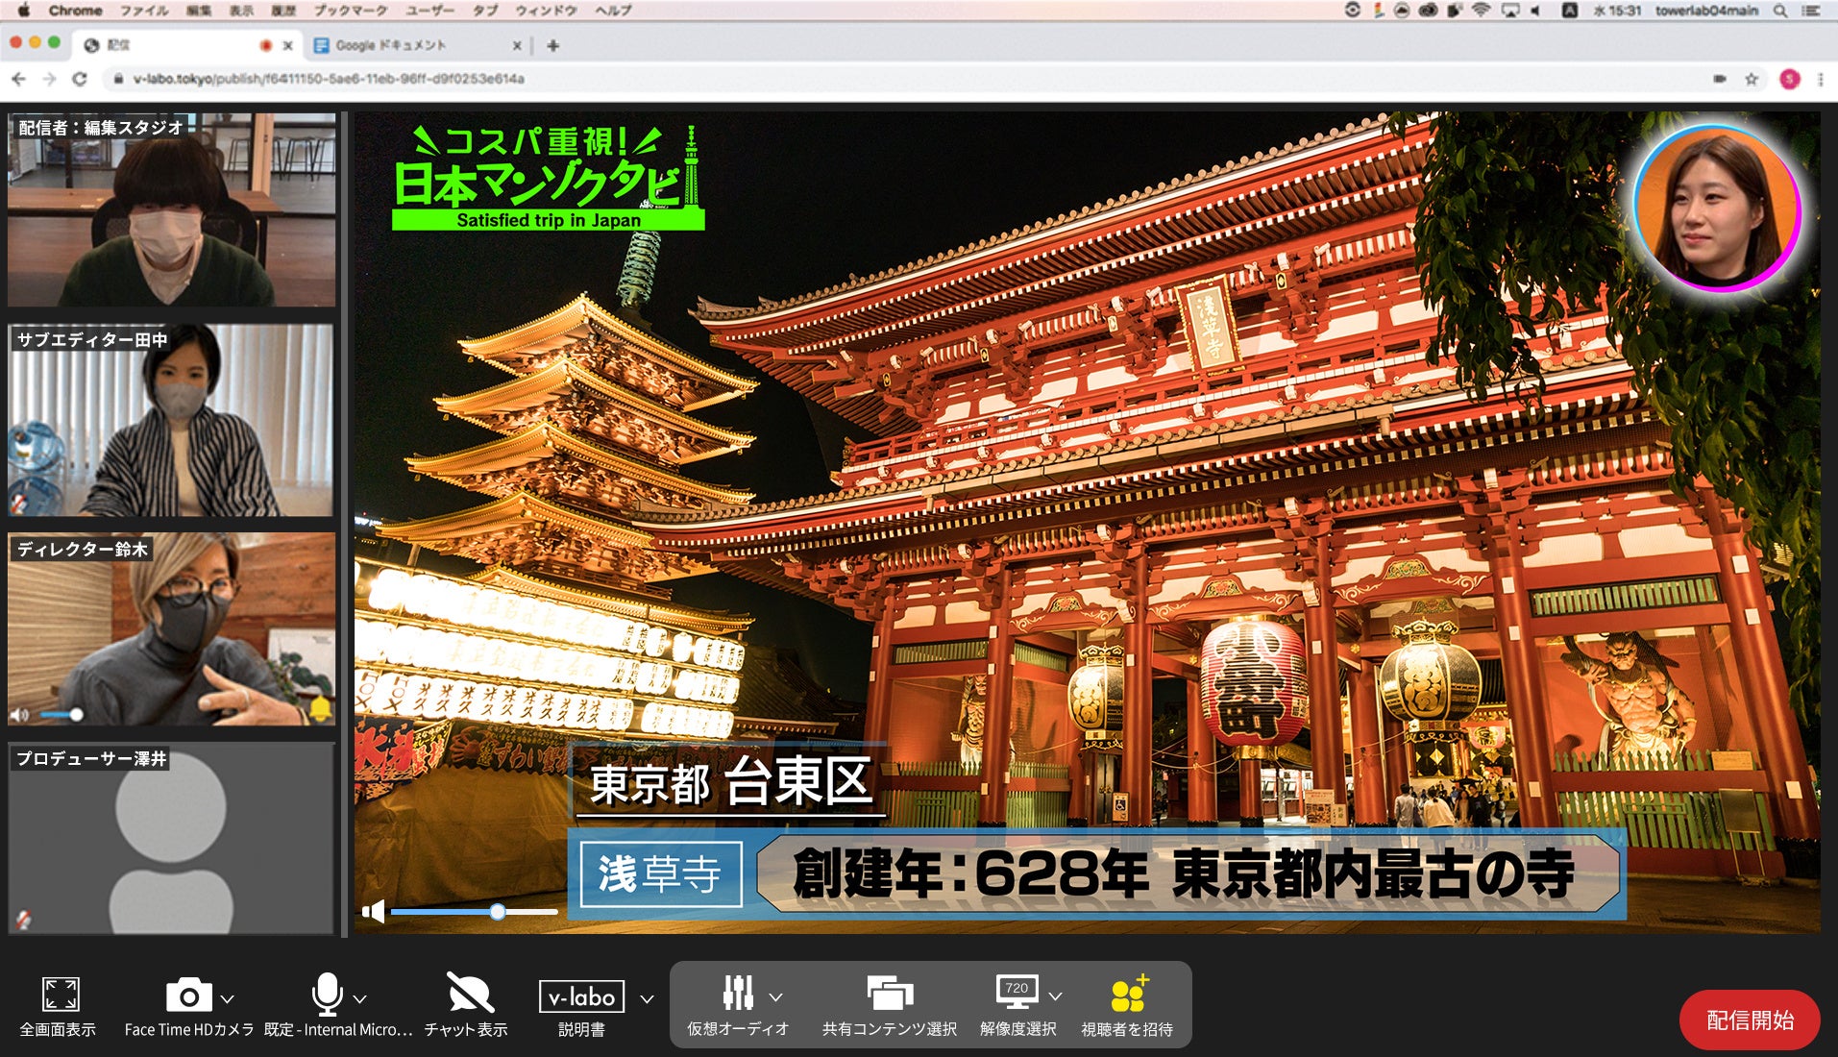The image size is (1838, 1057).
Task: Expand the 仮想オーディオ dropdown arrow
Action: pos(776,997)
